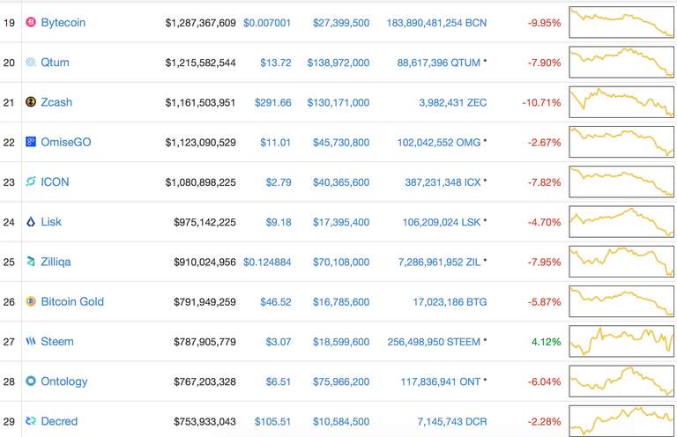Open the Bytecoin coin page link
The width and height of the screenshot is (677, 437).
point(63,23)
